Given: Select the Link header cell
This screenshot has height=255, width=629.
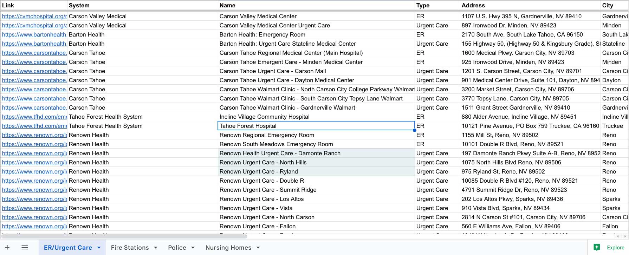Looking at the screenshot, I should (34, 5).
